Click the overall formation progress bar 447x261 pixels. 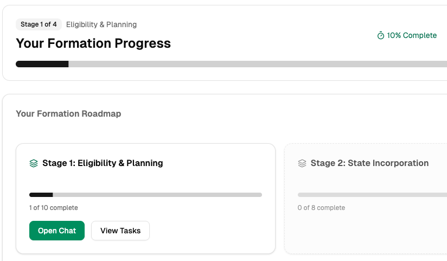click(231, 64)
